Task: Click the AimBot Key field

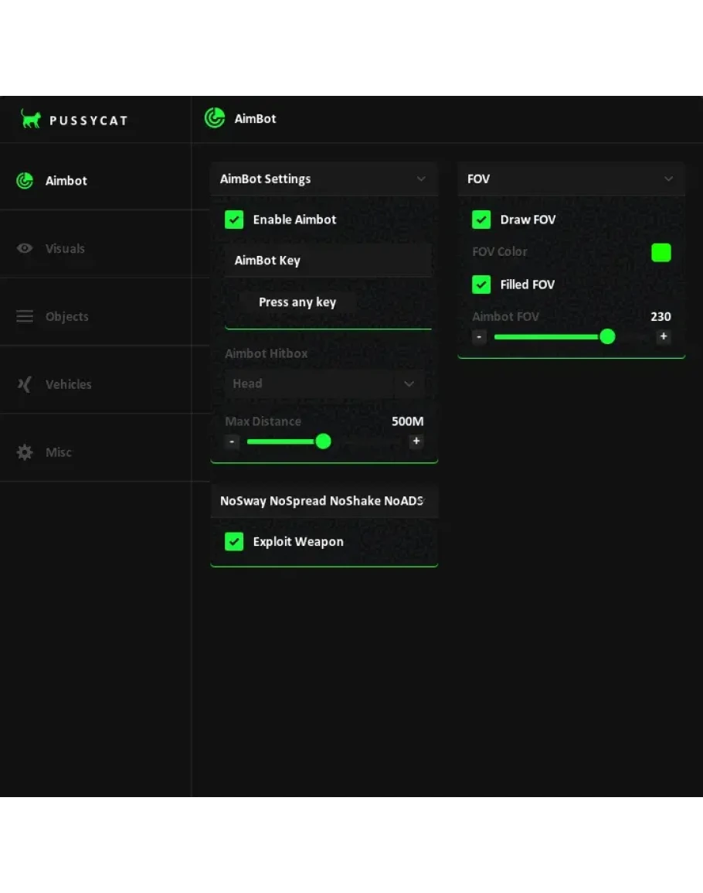Action: click(328, 261)
